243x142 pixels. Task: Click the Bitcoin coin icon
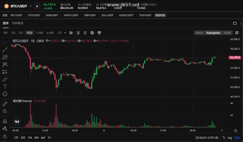6,6
